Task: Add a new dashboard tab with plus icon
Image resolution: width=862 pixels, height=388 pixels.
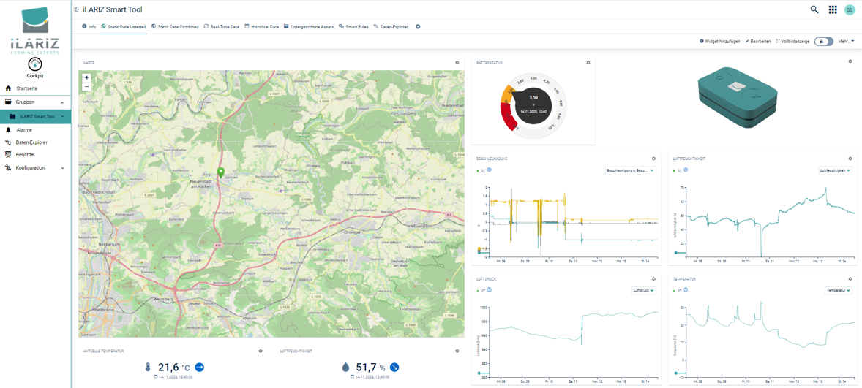Action: (418, 26)
